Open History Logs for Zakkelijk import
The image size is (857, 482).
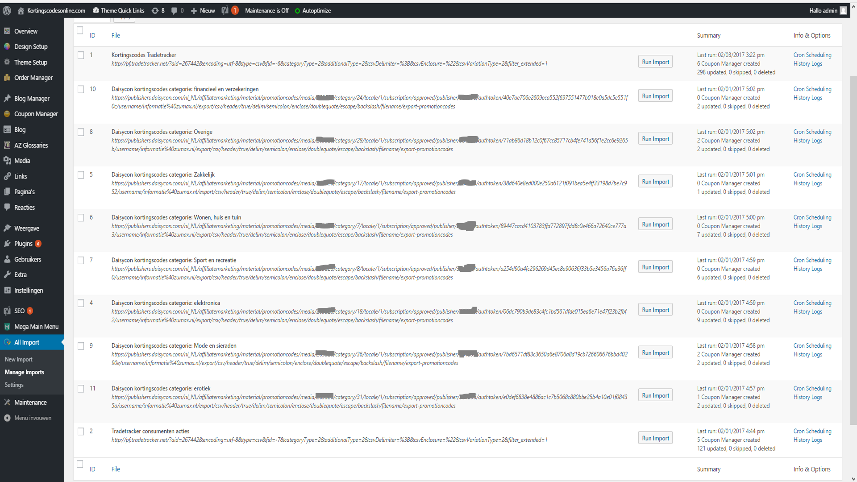807,183
